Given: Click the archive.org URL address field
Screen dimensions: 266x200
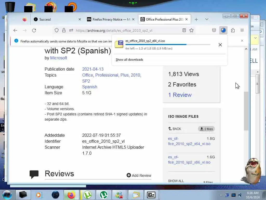Looking at the screenshot, I should point(114,31).
